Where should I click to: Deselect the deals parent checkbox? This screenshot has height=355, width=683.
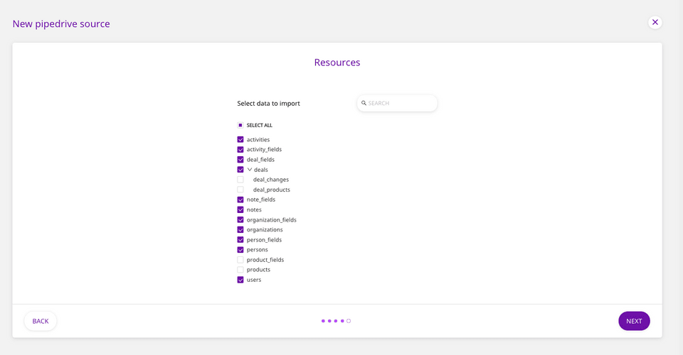240,170
